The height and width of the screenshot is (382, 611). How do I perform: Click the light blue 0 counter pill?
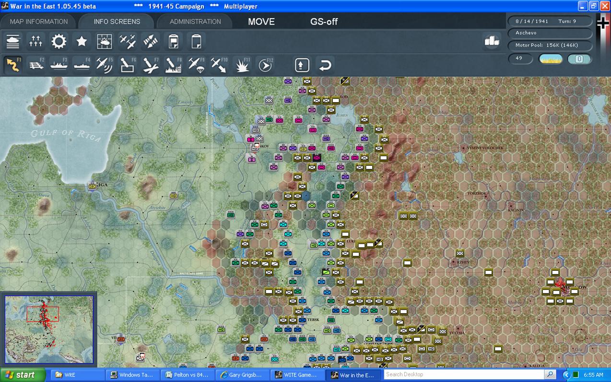pyautogui.click(x=579, y=59)
